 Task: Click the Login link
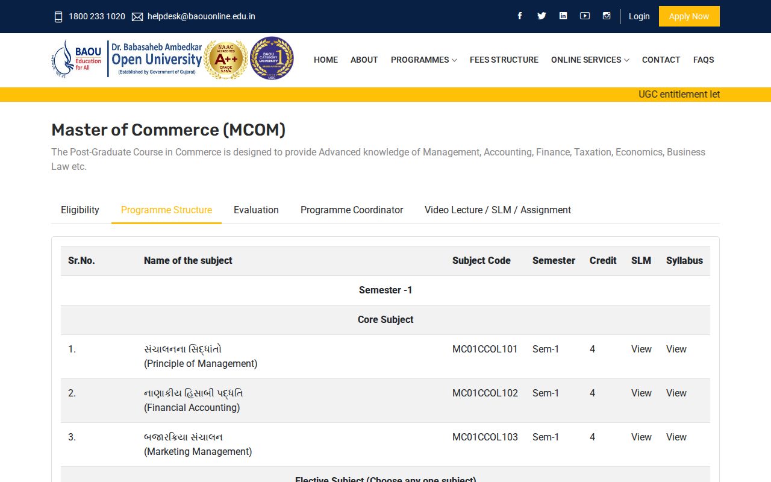[x=639, y=16]
